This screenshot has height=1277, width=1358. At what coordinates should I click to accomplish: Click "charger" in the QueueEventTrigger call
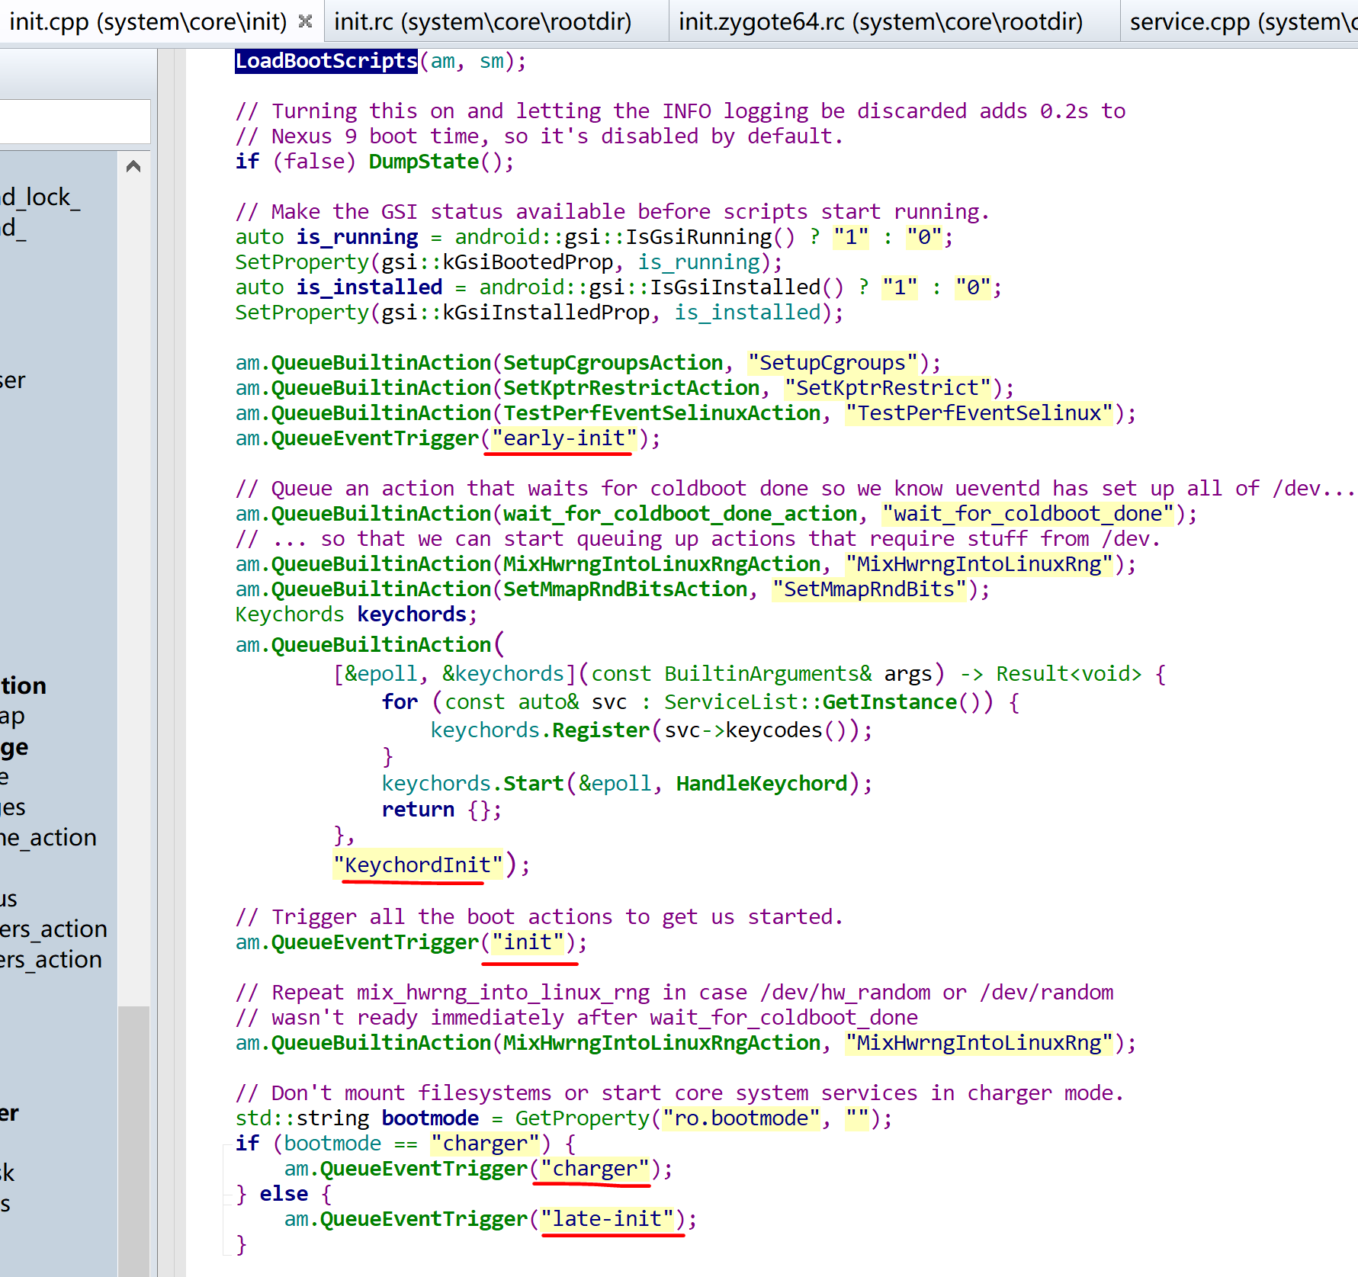click(595, 1169)
